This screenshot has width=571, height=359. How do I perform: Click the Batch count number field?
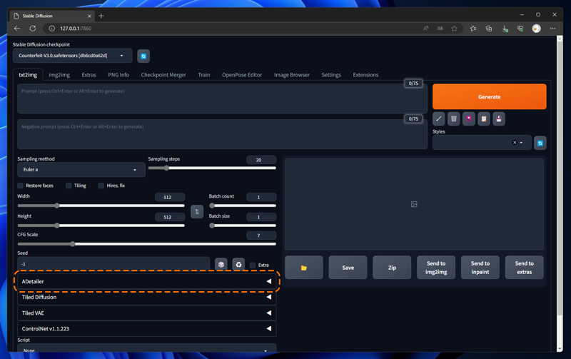pos(261,197)
